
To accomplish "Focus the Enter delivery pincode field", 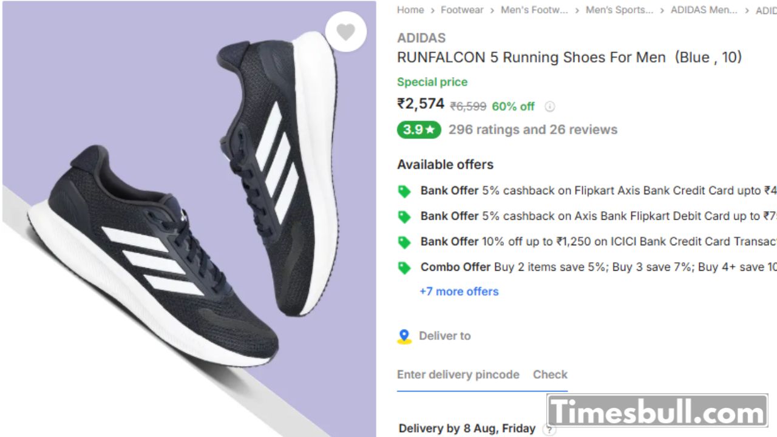I will point(458,374).
